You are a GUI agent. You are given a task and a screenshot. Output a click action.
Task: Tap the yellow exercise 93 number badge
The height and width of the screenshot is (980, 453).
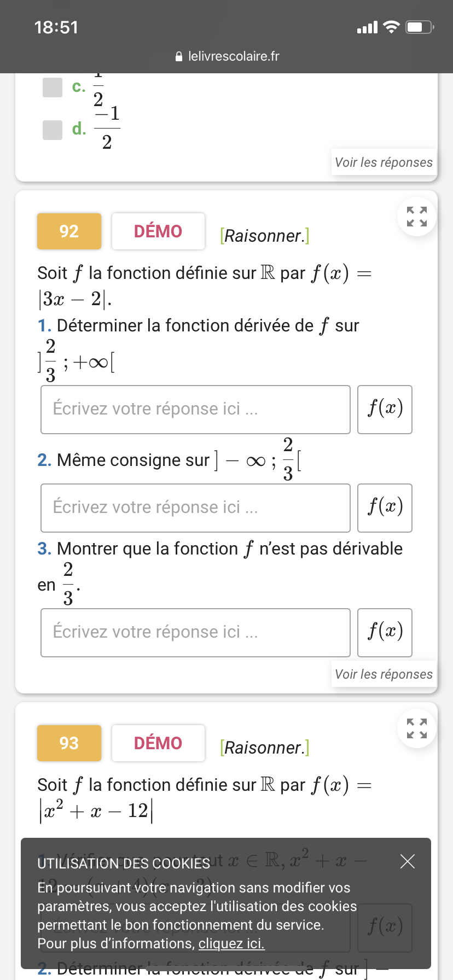click(69, 743)
